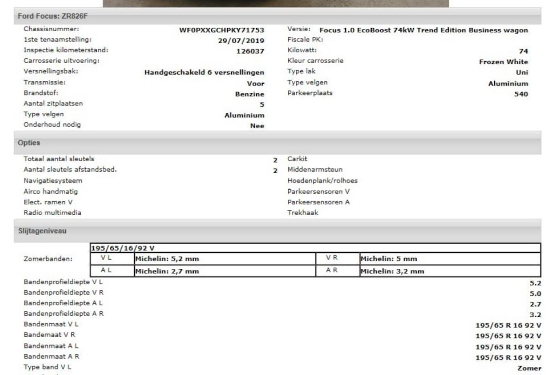Click Bandenprofieldiepte V R value 5.0
The image size is (558, 375).
pyautogui.click(x=535, y=294)
